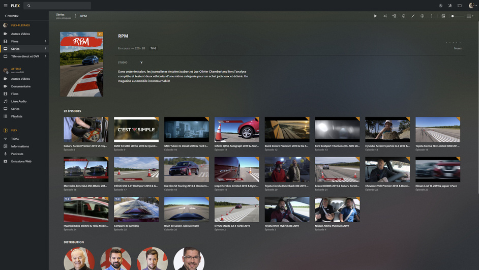Click the RPM show poster
This screenshot has height=270, width=479.
pos(81,64)
